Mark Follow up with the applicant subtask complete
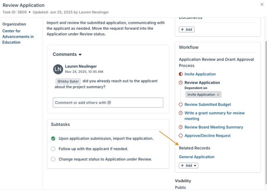 point(53,149)
